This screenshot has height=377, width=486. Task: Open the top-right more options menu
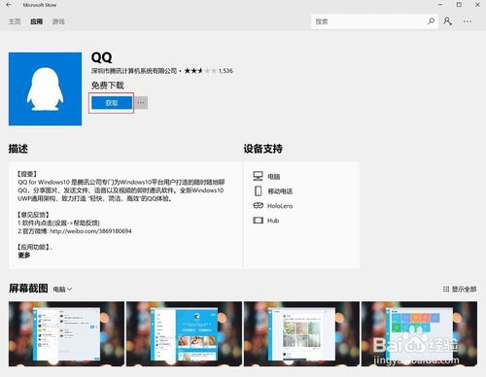[x=468, y=21]
